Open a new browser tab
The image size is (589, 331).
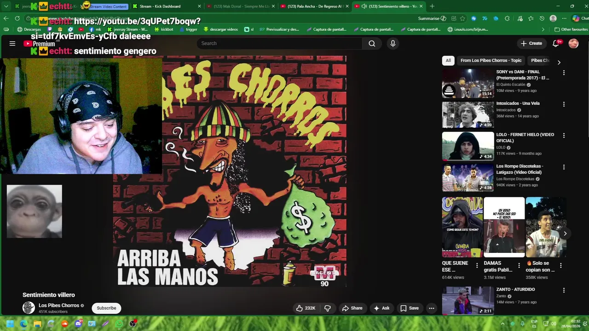(x=432, y=6)
